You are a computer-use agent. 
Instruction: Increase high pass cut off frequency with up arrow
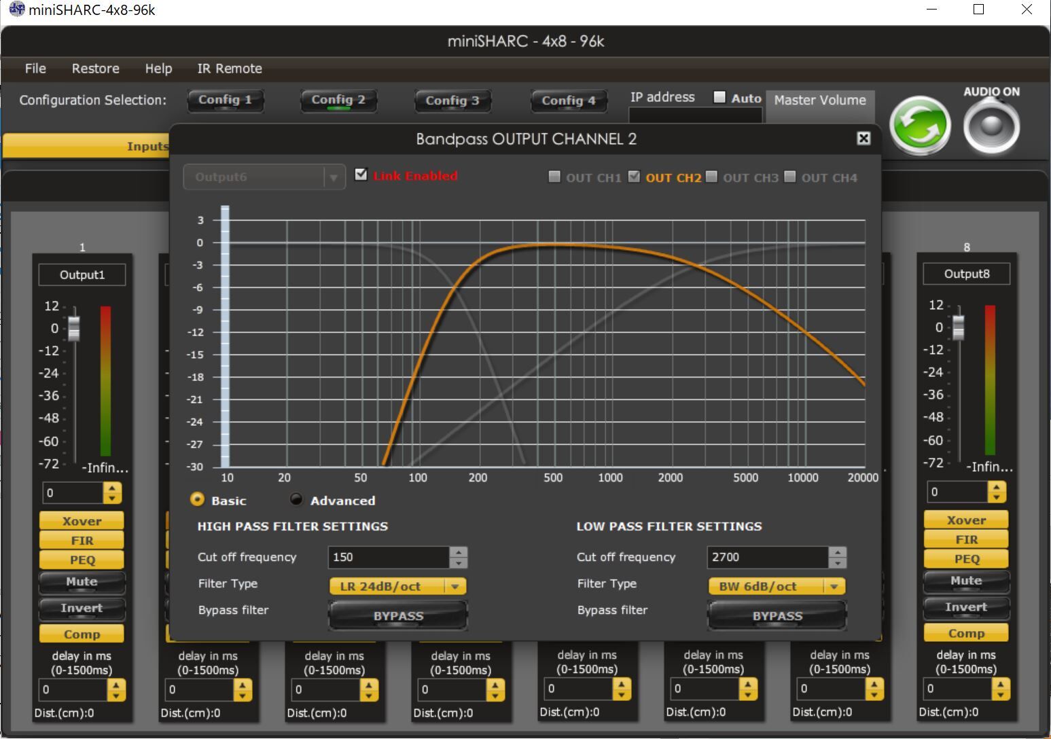coord(459,552)
